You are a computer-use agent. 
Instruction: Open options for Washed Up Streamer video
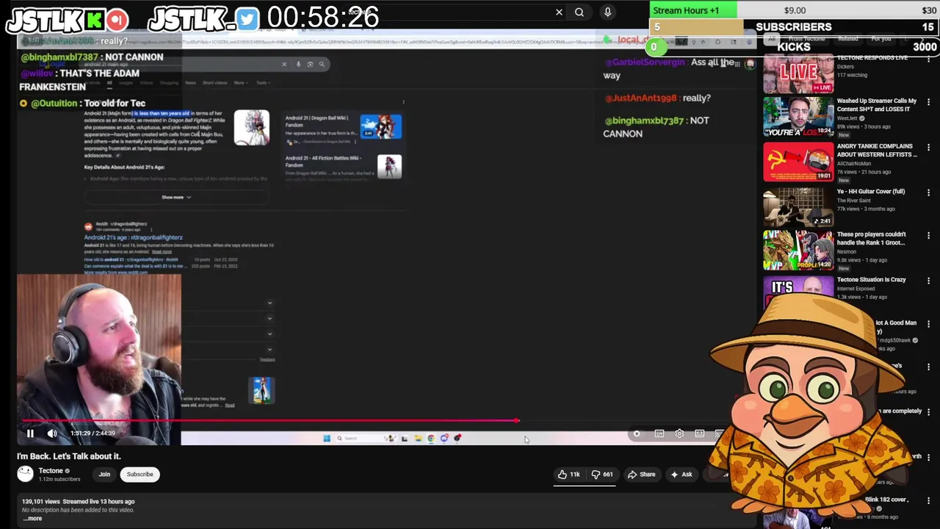pyautogui.click(x=928, y=103)
